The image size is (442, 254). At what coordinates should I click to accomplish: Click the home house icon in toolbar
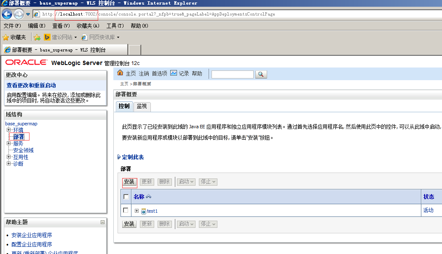[120, 73]
